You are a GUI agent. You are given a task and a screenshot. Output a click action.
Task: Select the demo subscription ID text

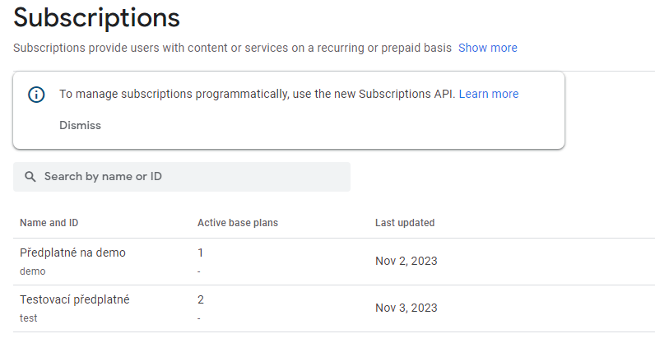[33, 271]
